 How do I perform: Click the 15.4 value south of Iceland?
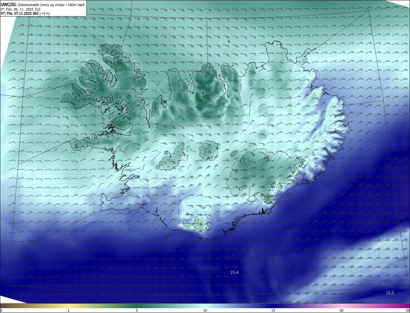(x=234, y=272)
